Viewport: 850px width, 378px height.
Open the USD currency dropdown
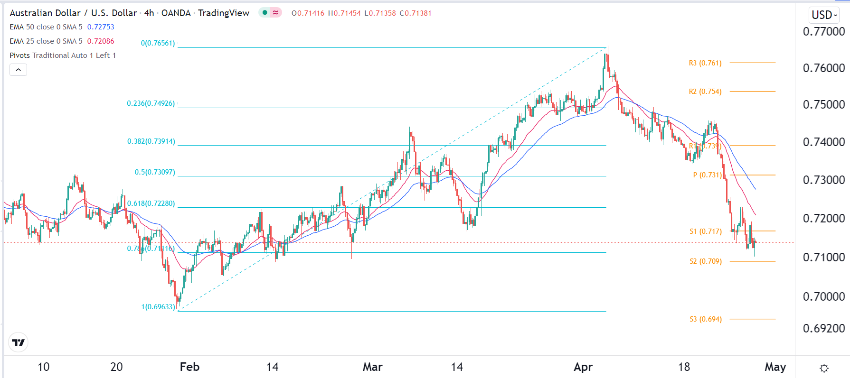[x=824, y=15]
